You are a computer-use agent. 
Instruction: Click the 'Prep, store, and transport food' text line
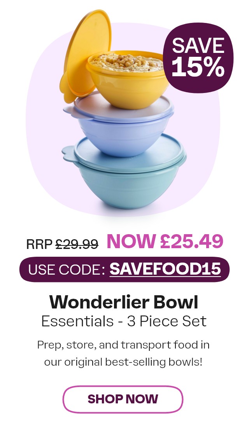pos(123,345)
